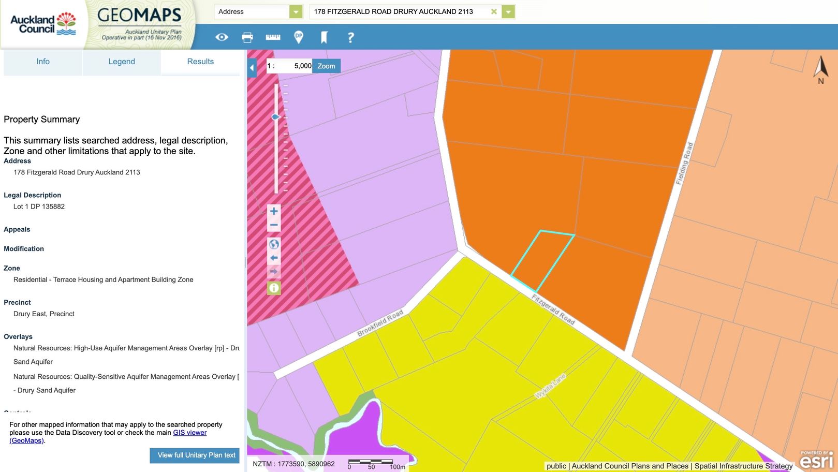Switch to the Info tab
Image resolution: width=838 pixels, height=472 pixels.
pyautogui.click(x=43, y=62)
